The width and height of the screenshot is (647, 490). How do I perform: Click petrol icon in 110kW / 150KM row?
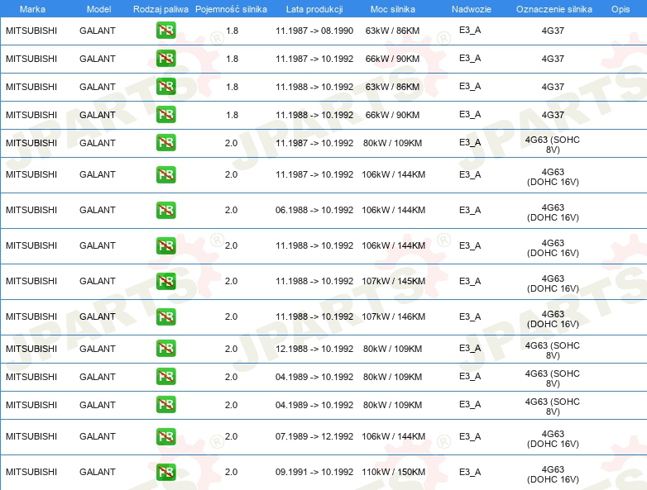[x=165, y=473]
